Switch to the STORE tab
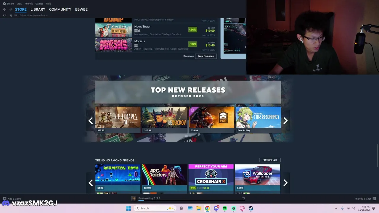This screenshot has height=213, width=379. pyautogui.click(x=21, y=9)
